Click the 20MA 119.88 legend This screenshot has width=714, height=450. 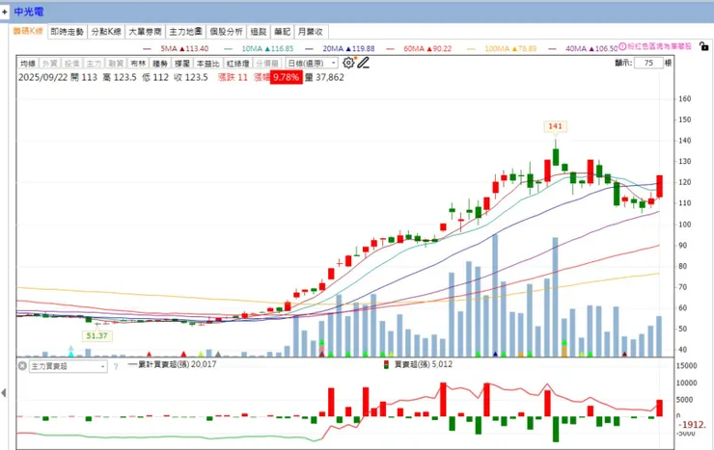(x=341, y=48)
